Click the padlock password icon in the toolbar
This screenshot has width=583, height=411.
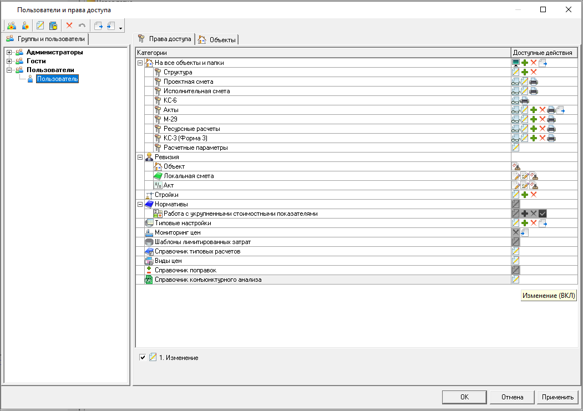coord(53,26)
